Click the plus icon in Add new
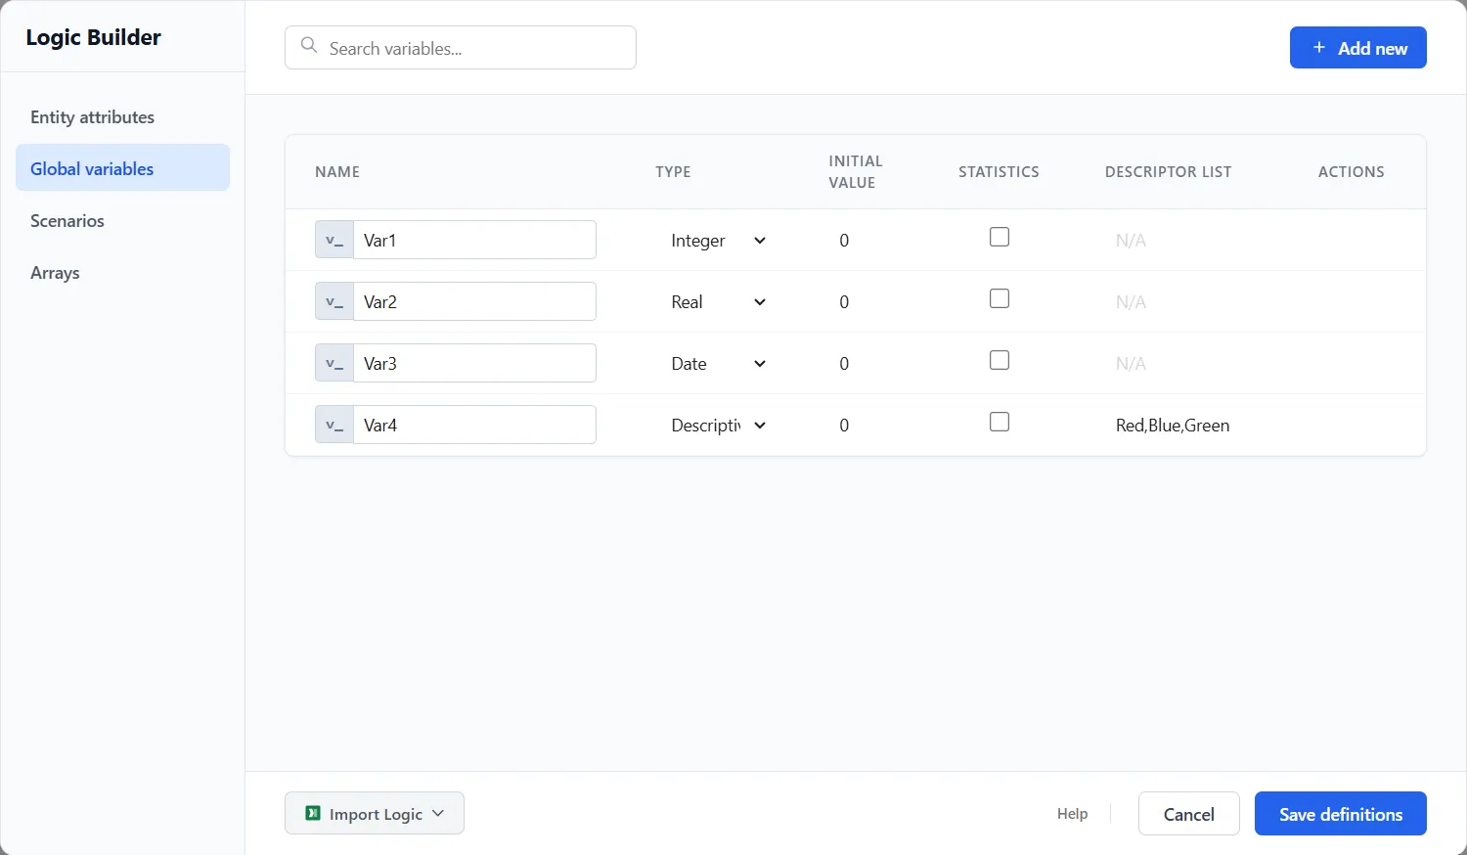The height and width of the screenshot is (855, 1467). coord(1319,47)
